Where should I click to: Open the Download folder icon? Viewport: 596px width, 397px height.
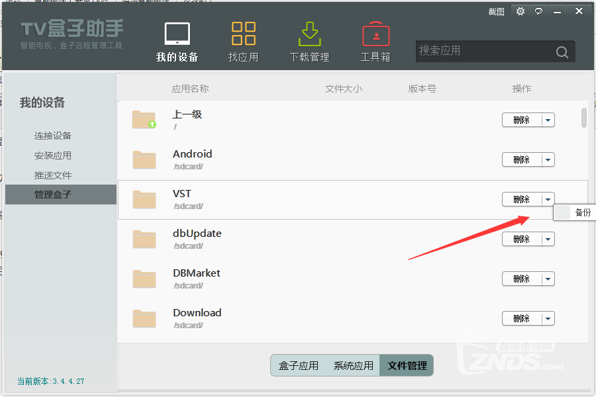(144, 318)
